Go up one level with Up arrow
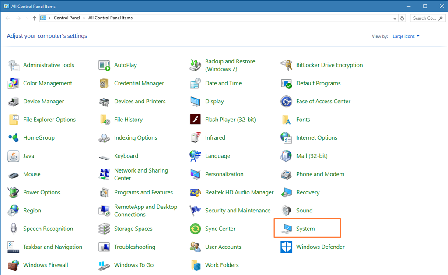The height and width of the screenshot is (275, 448). pyautogui.click(x=35, y=18)
